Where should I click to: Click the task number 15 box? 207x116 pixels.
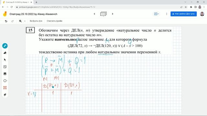point(30,30)
